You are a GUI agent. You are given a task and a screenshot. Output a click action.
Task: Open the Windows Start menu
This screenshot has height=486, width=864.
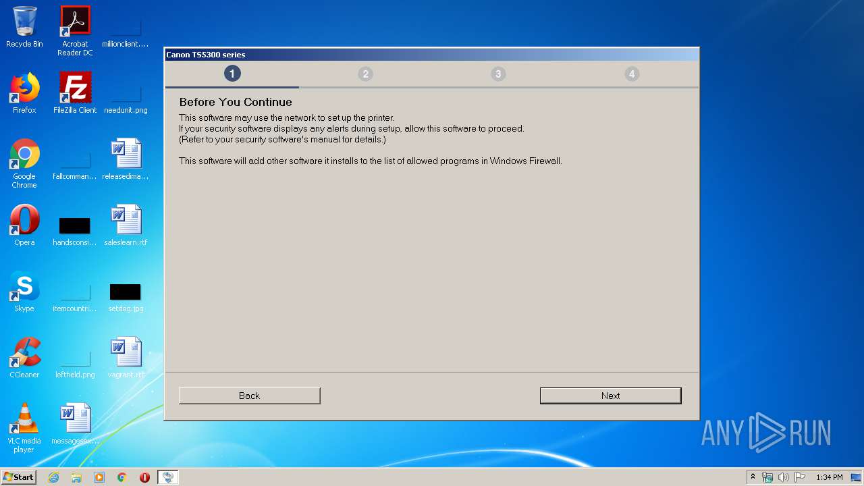coord(19,477)
